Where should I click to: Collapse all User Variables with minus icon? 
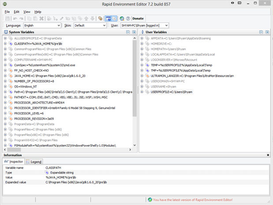(x=262, y=32)
